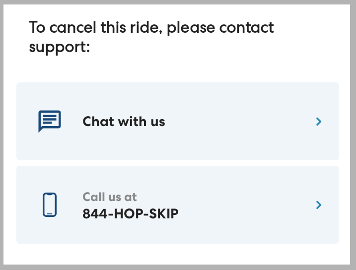Screen dimensions: 356x270
Task: Select the "Chat with us" label
Action: coord(124,121)
